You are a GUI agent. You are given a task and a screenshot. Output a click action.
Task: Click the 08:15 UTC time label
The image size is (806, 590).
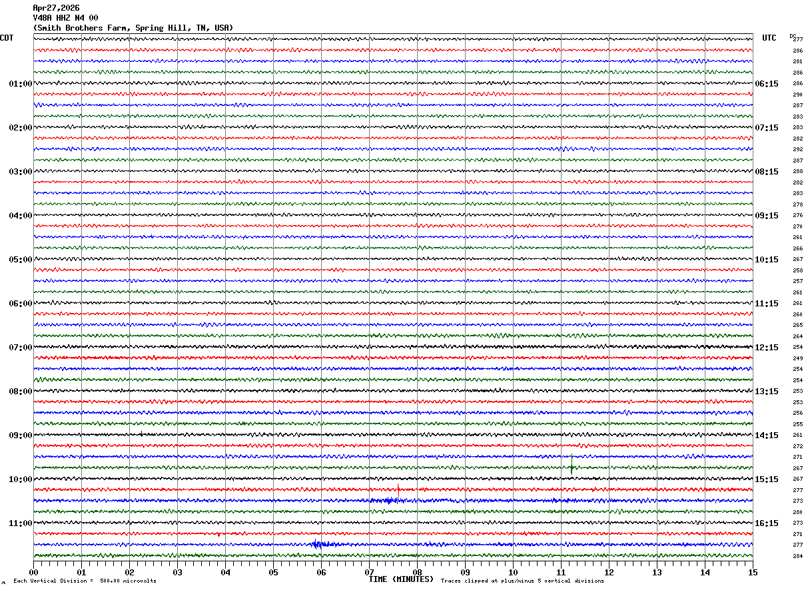click(767, 172)
